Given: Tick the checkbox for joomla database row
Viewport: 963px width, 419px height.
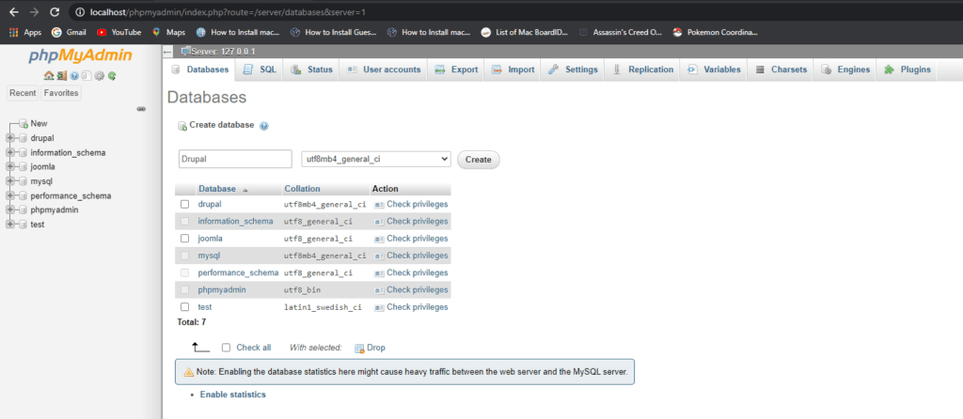Looking at the screenshot, I should (185, 239).
